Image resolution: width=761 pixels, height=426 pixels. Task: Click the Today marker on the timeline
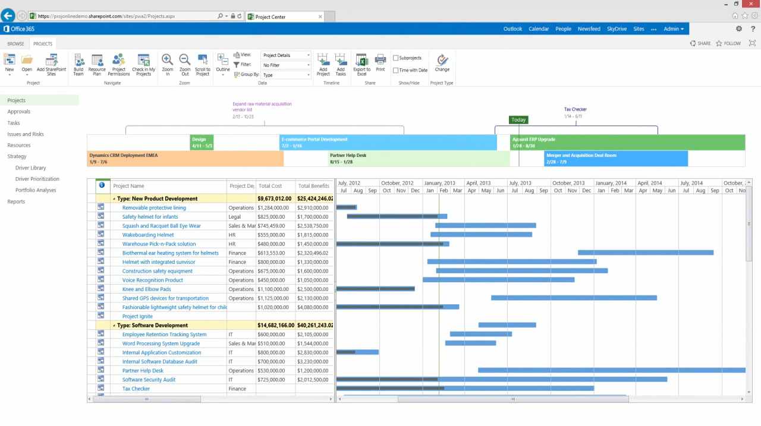518,119
